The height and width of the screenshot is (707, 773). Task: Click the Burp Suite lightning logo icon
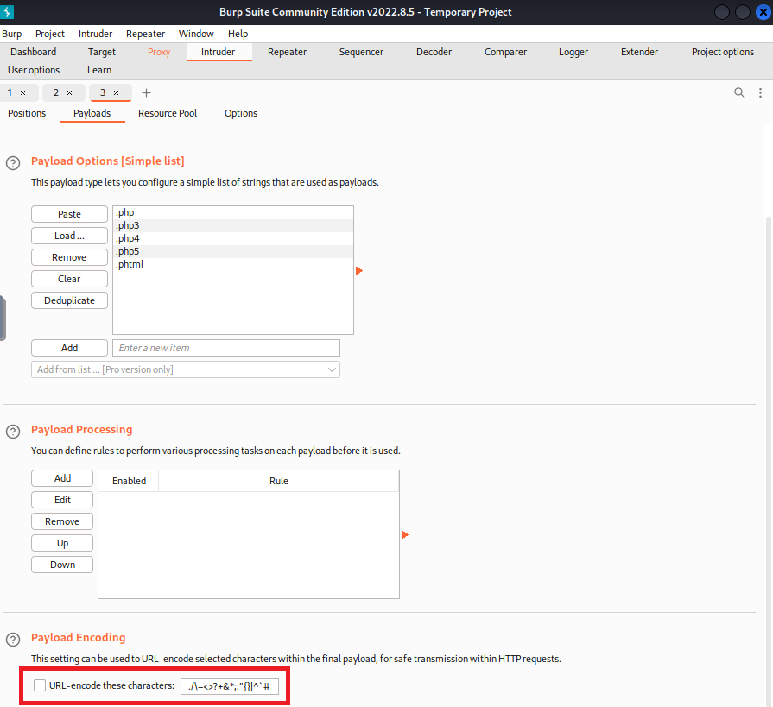(x=7, y=12)
